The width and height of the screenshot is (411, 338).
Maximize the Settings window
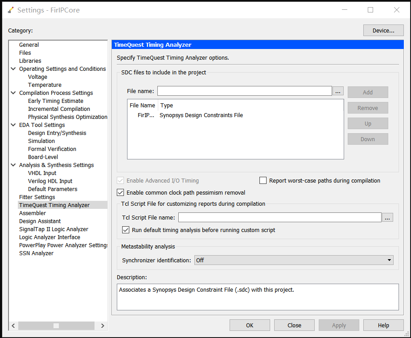[370, 10]
